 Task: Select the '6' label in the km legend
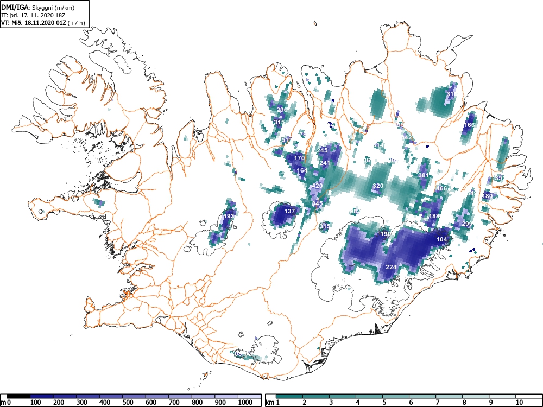pos(411,402)
